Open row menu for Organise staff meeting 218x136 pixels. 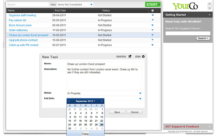(153, 15)
